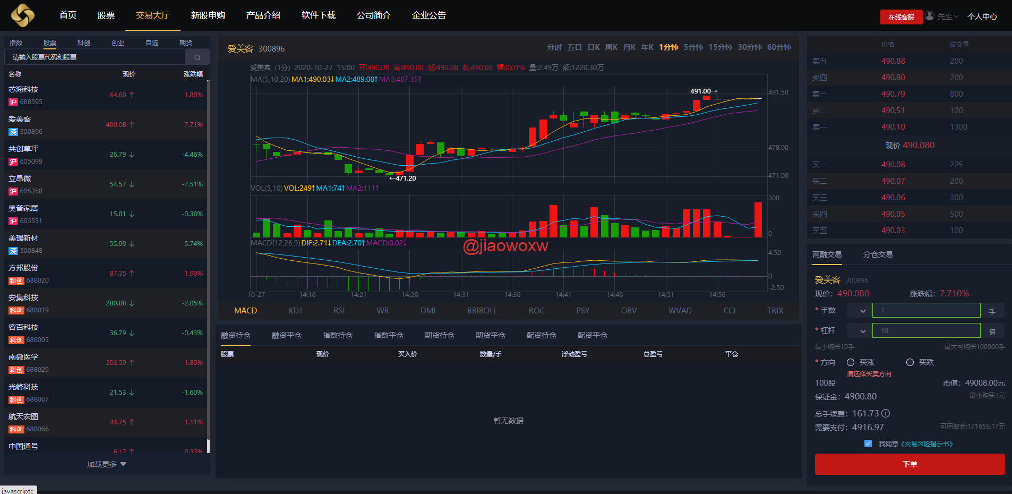1012x494 pixels.
Task: Click the user avatar icon
Action: (x=930, y=16)
